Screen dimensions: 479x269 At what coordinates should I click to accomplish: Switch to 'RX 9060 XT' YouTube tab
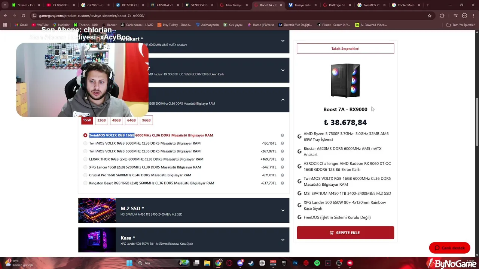60,5
